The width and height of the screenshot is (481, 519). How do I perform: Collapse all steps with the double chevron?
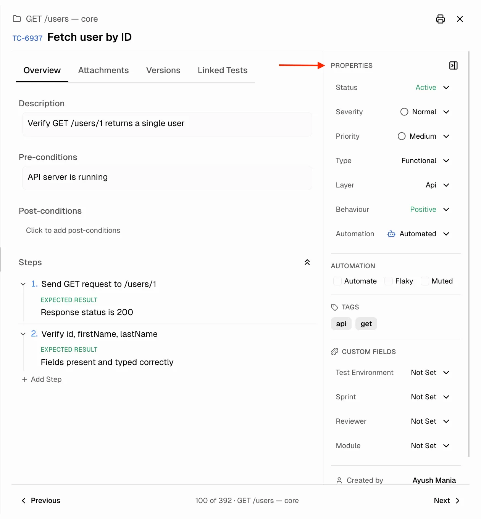click(307, 262)
